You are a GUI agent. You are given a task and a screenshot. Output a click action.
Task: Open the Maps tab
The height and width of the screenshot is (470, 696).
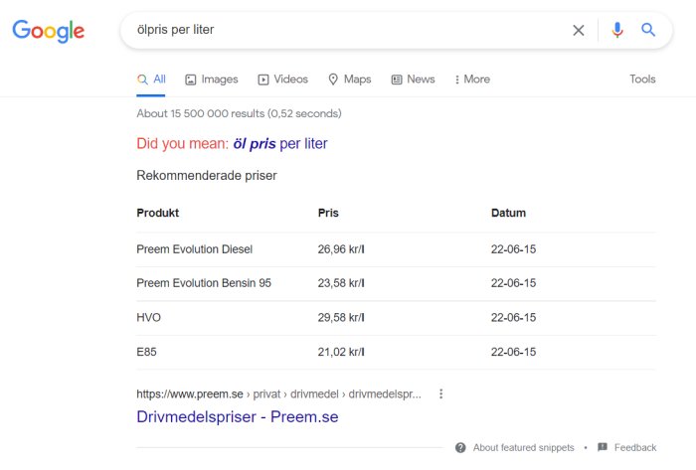coord(349,79)
